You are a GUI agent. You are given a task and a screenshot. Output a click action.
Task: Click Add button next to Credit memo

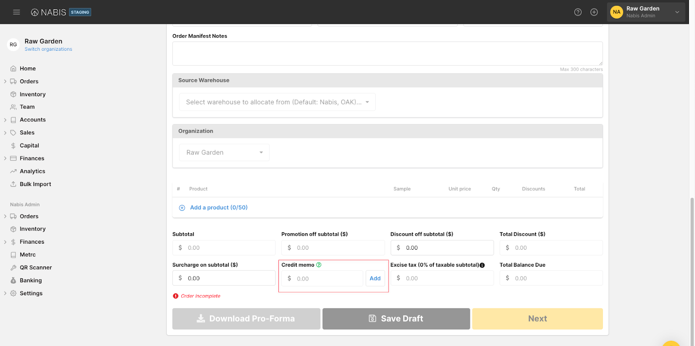tap(375, 278)
